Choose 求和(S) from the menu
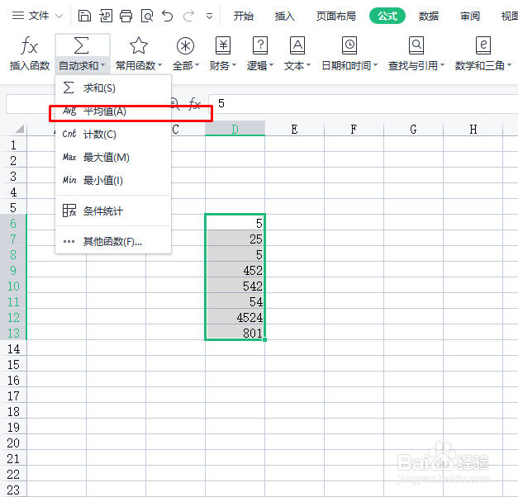Image resolution: width=518 pixels, height=497 pixels. pos(113,88)
